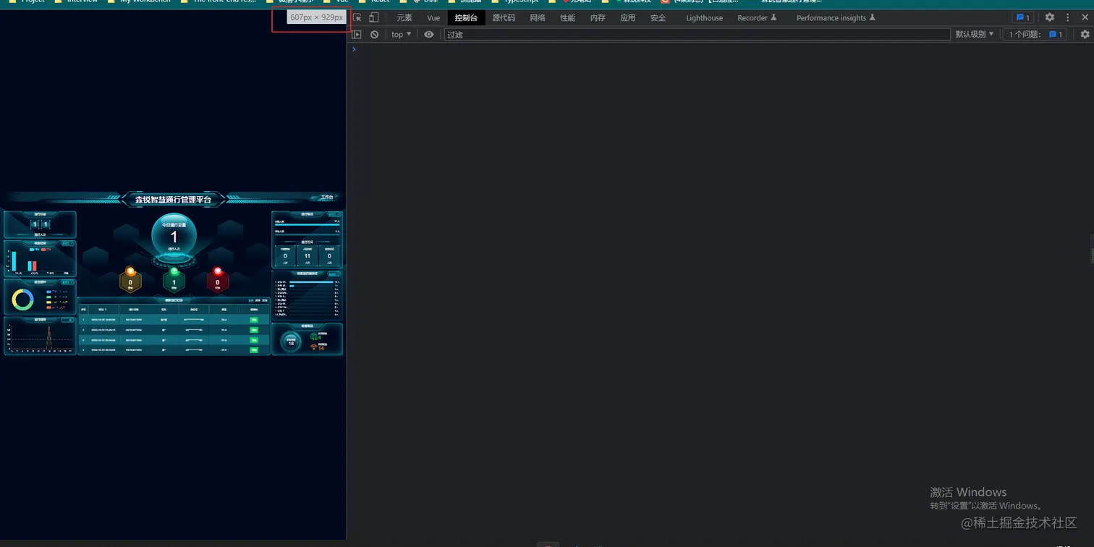Switch to the Recorder tab
The image size is (1094, 547).
pyautogui.click(x=757, y=18)
